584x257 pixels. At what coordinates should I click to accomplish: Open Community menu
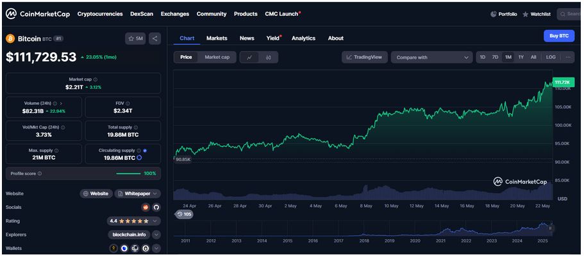click(212, 13)
